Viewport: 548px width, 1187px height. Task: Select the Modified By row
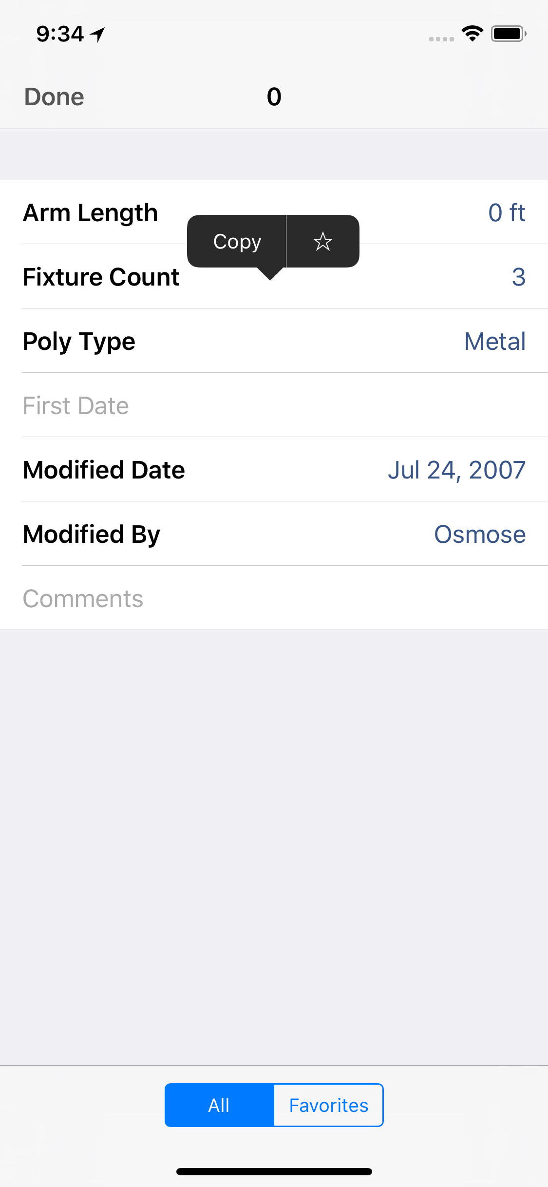pyautogui.click(x=274, y=534)
